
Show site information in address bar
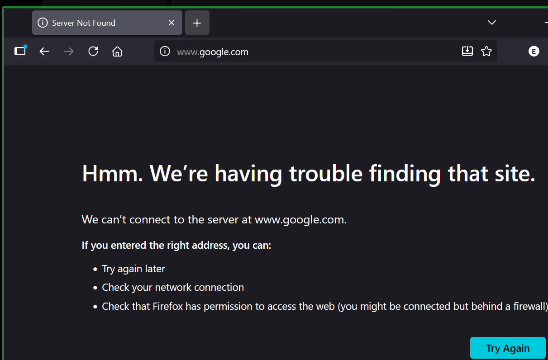pos(165,52)
